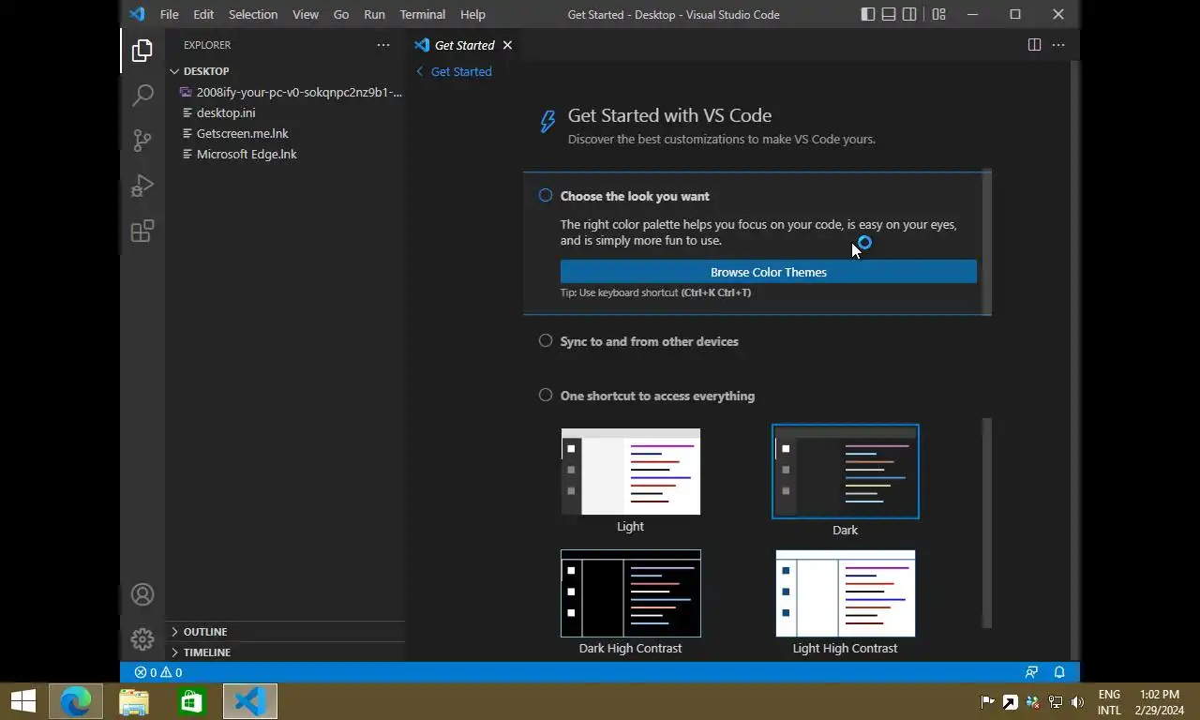This screenshot has height=720, width=1200.
Task: Split the editor to the right
Action: pos(1034,45)
